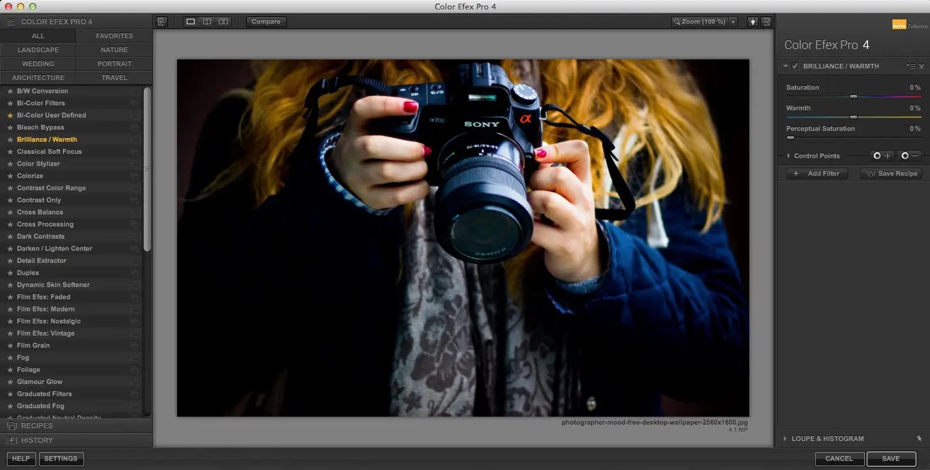Remove the Brilliance / Warmth filter
The height and width of the screenshot is (470, 930).
tap(922, 66)
